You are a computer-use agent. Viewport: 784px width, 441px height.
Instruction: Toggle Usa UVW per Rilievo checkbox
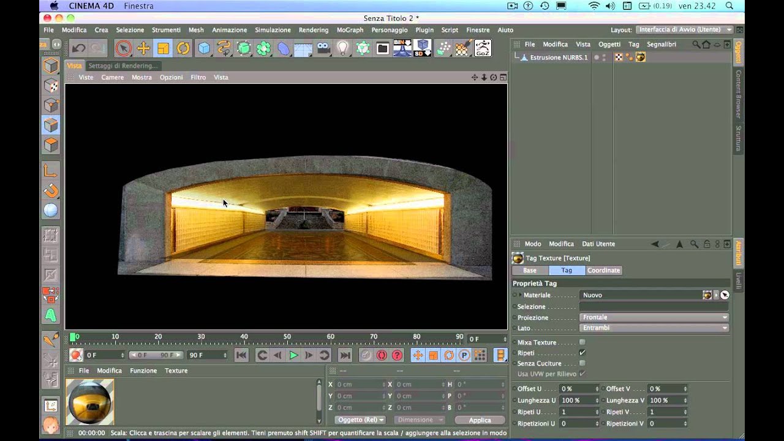(x=582, y=374)
